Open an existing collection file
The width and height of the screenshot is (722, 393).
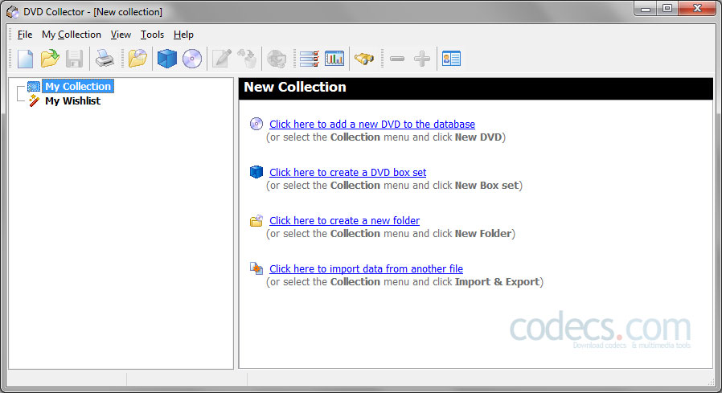click(x=50, y=59)
